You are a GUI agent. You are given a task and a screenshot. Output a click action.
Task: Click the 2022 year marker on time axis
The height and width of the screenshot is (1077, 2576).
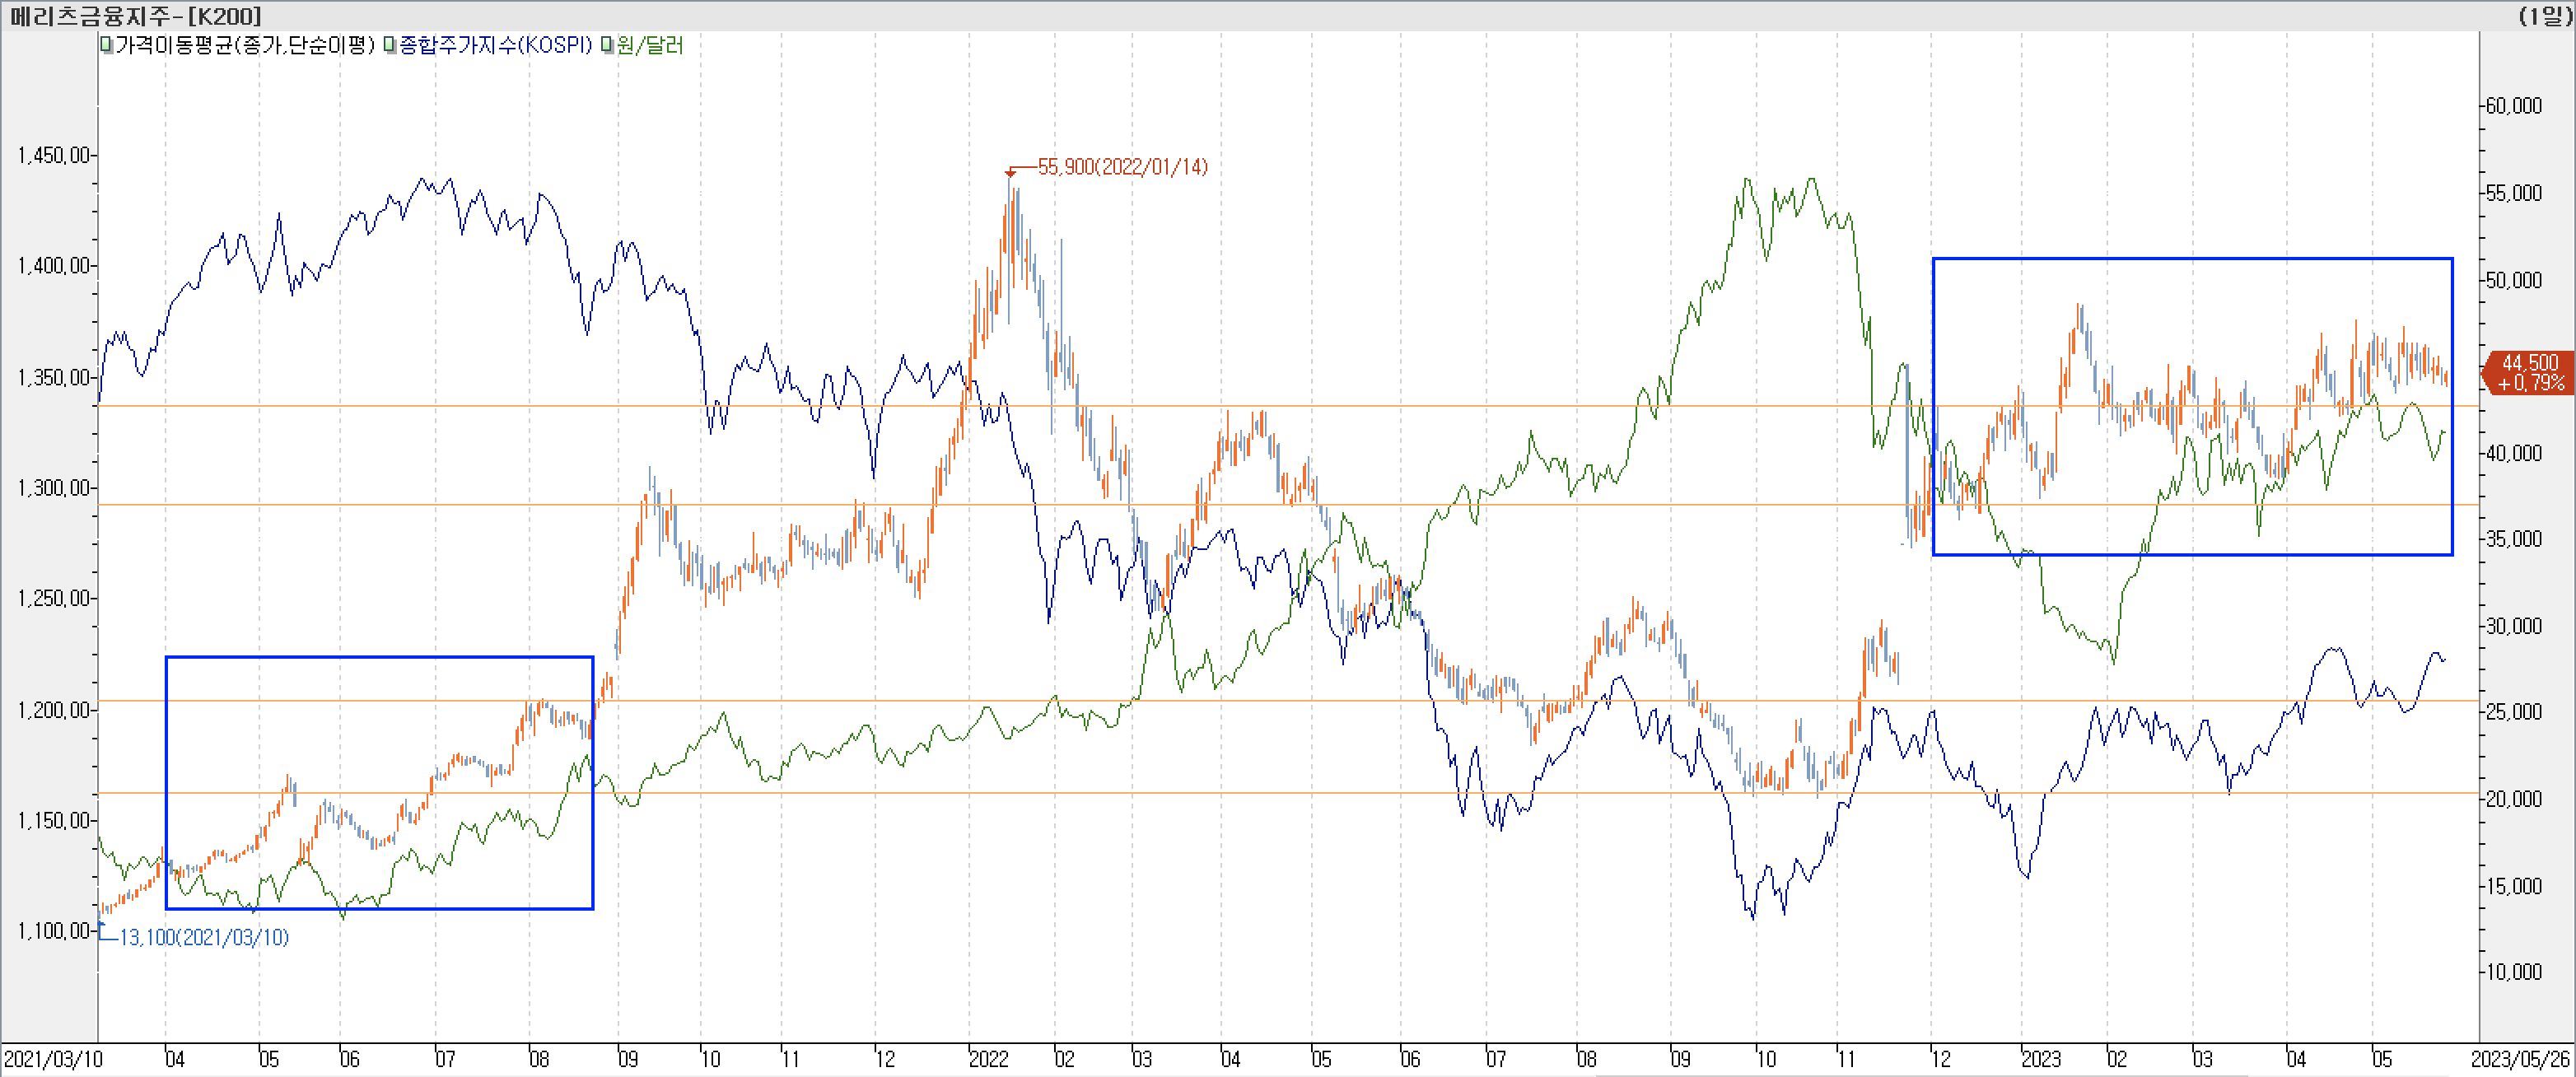click(988, 1059)
